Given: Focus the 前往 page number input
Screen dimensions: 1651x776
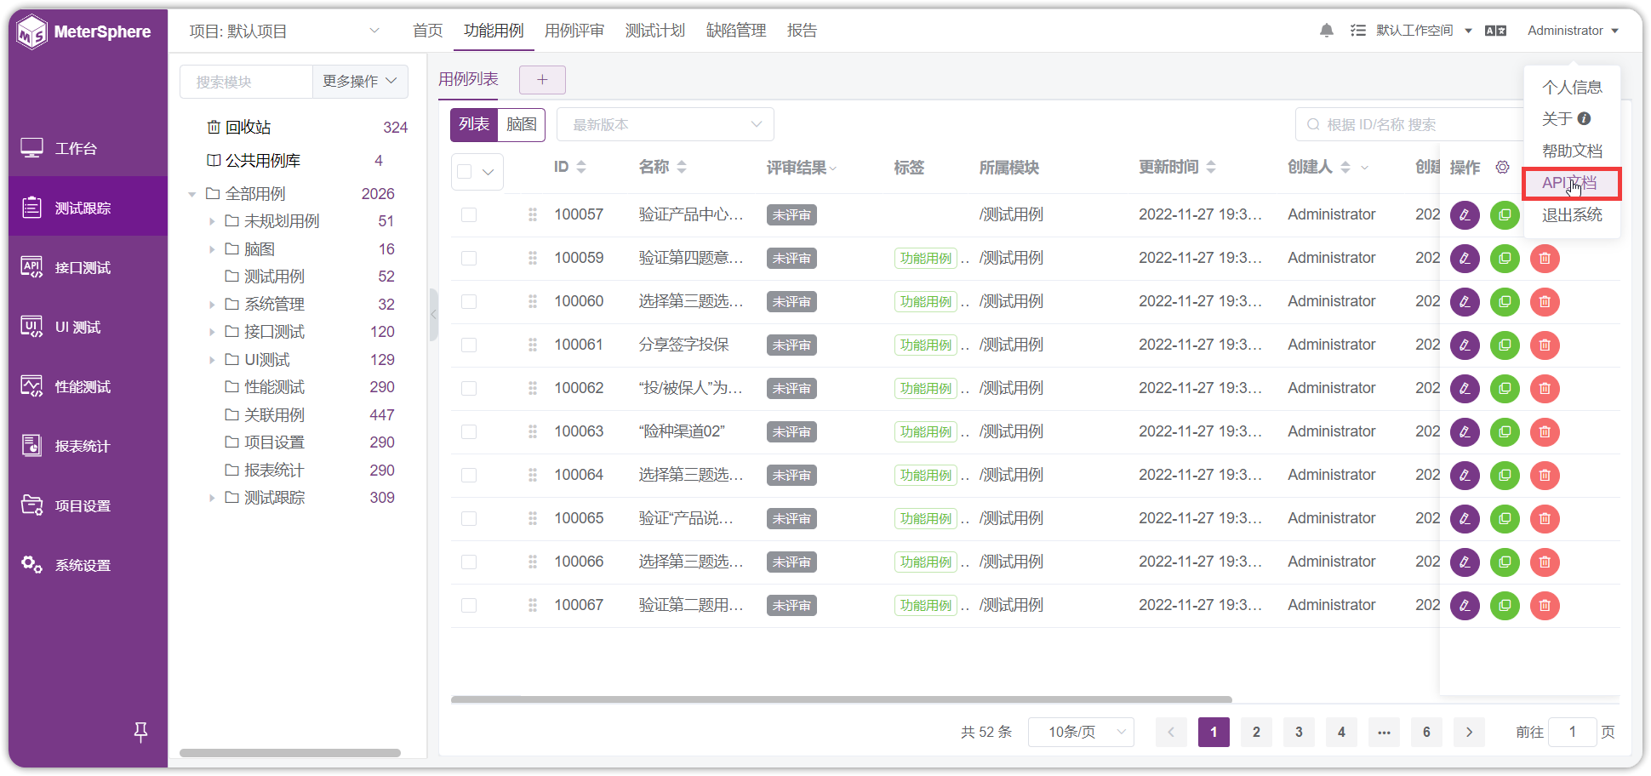Looking at the screenshot, I should click(x=1572, y=732).
